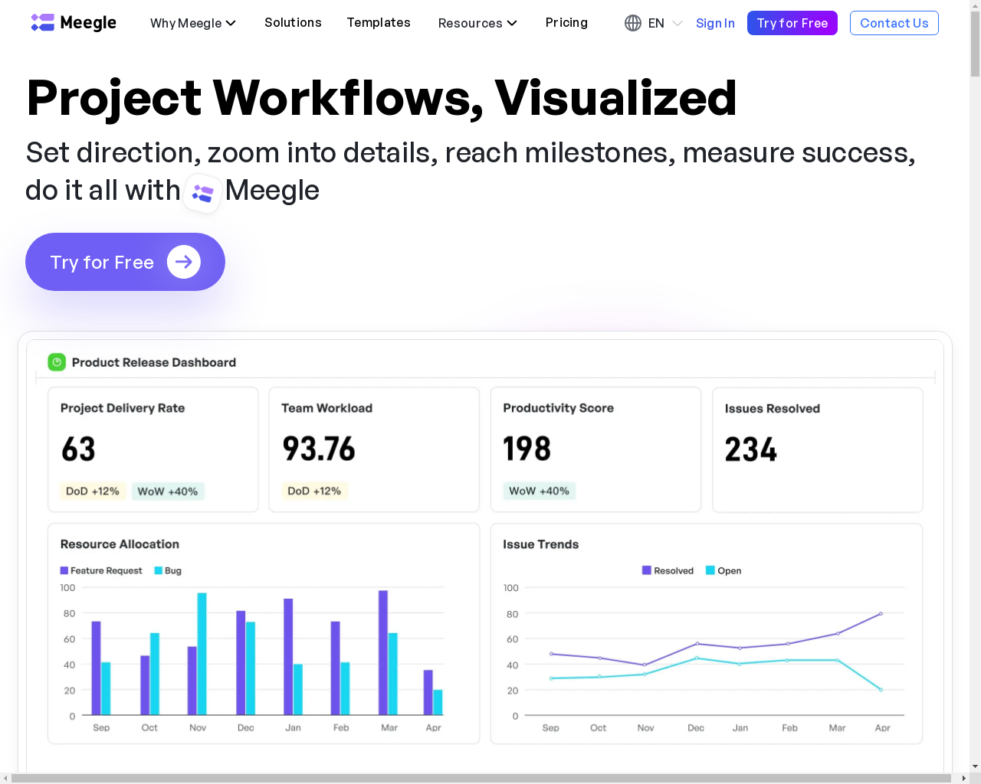Click the Open legend swatch
Image resolution: width=981 pixels, height=784 pixels.
coord(710,570)
